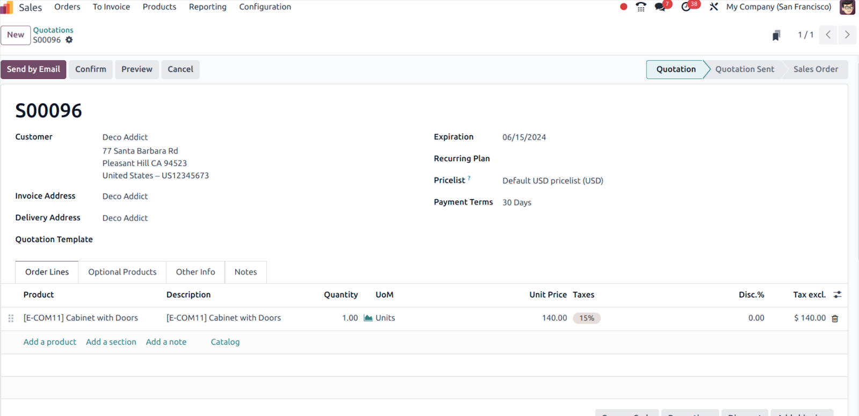This screenshot has height=416, width=859.
Task: Open the To Invoice menu
Action: pos(111,7)
